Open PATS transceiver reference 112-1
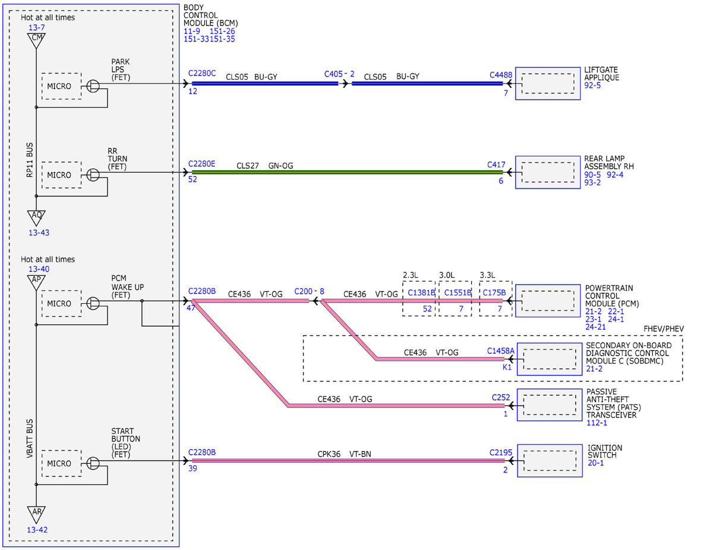Viewport: 713px width, 550px height. point(597,423)
